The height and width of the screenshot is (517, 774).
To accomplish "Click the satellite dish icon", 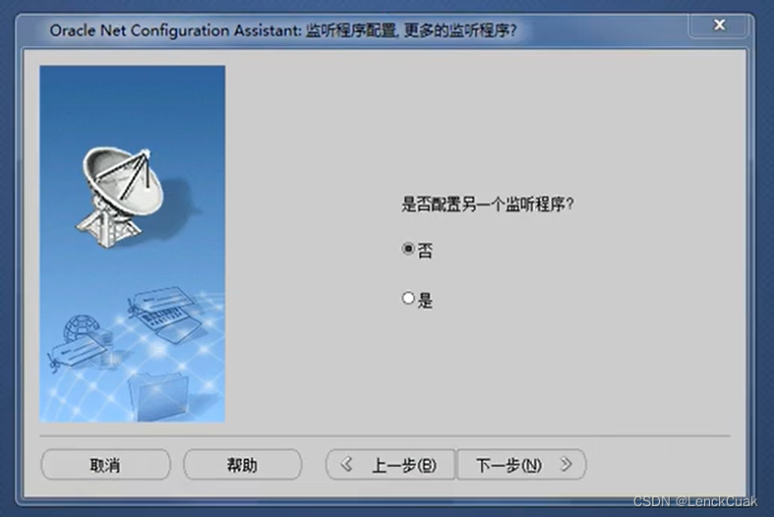I will coord(122,197).
